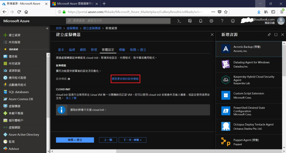This screenshot has width=286, height=153.
Task: Click 虛擬機器 breadcrumb link
Action: (72, 28)
